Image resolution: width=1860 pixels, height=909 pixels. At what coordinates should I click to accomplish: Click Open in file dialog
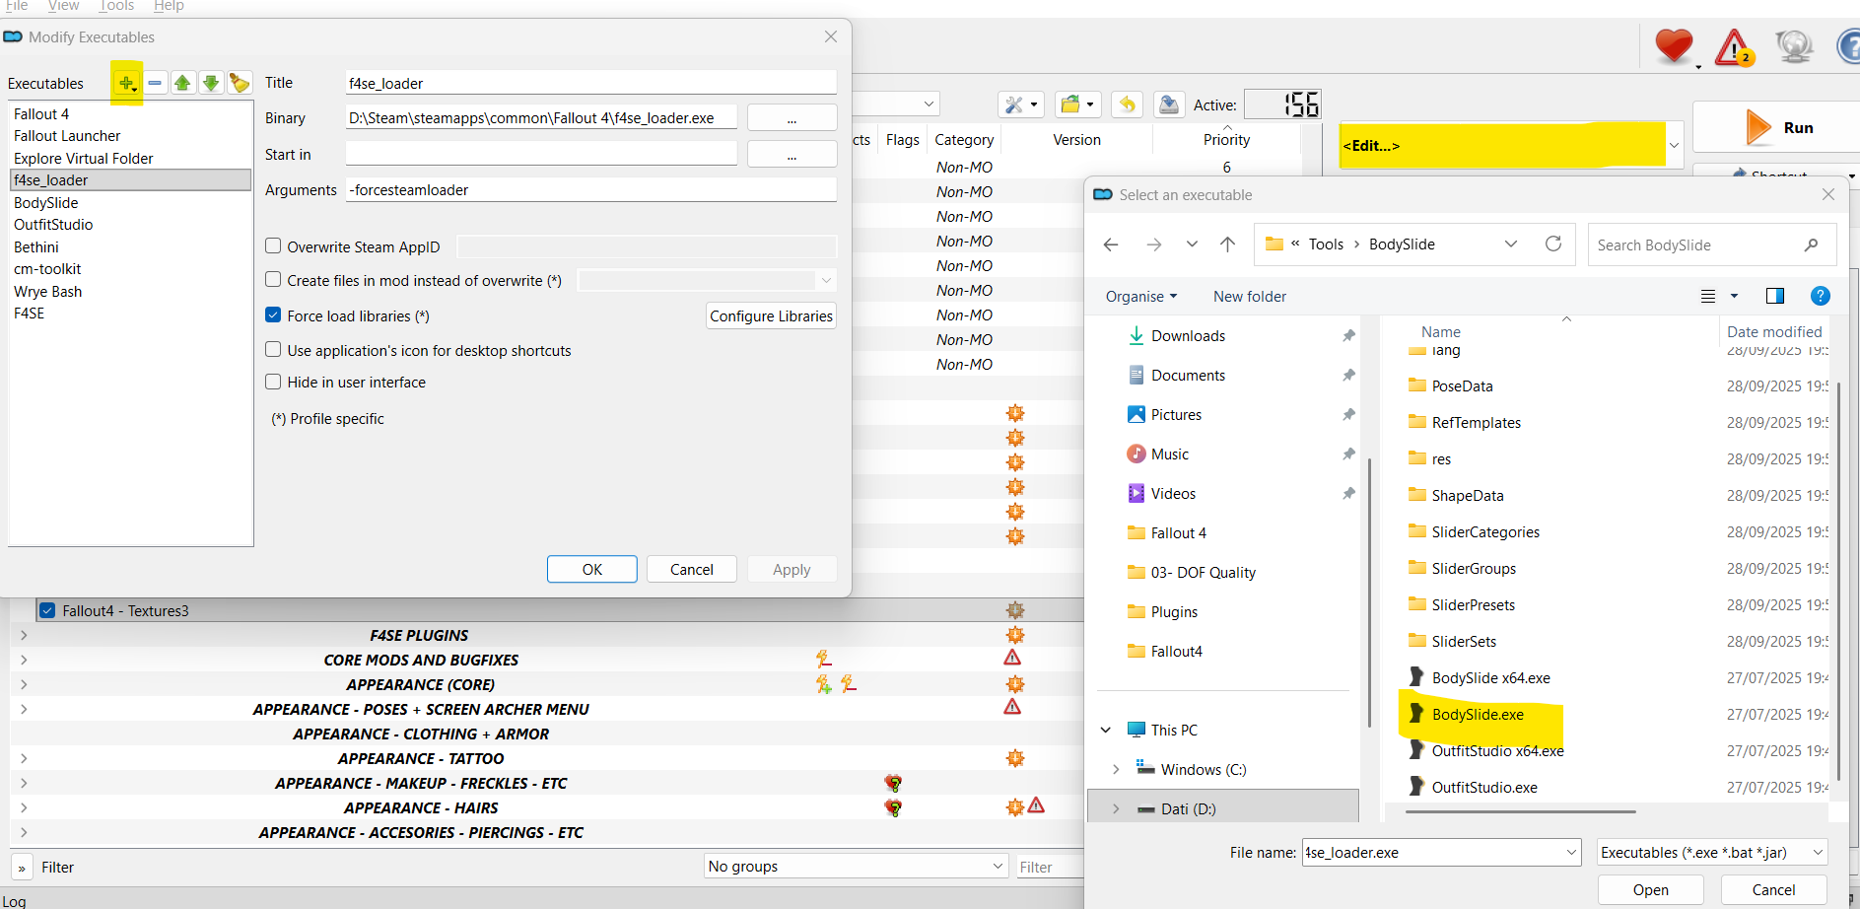tap(1651, 889)
